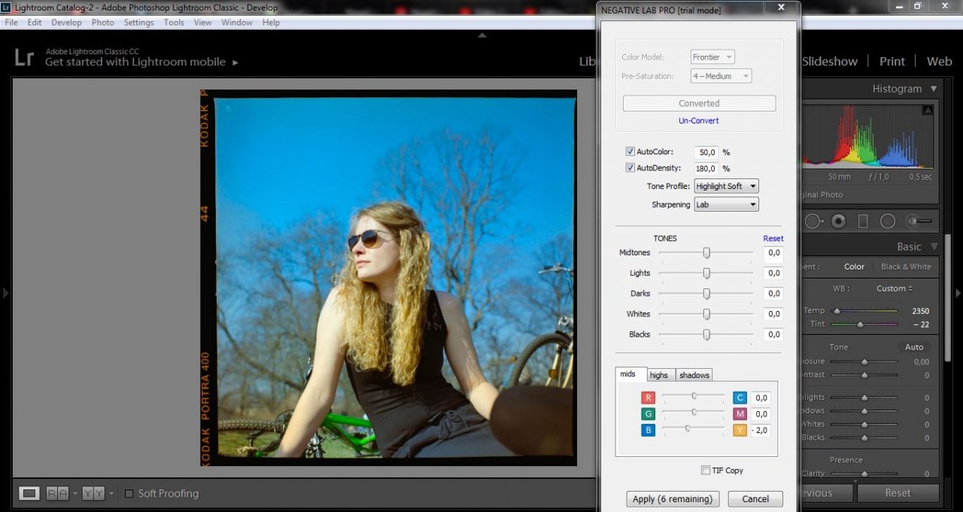Collapse the top panel via arrow
Image resolution: width=963 pixels, height=512 pixels.
coord(482,35)
